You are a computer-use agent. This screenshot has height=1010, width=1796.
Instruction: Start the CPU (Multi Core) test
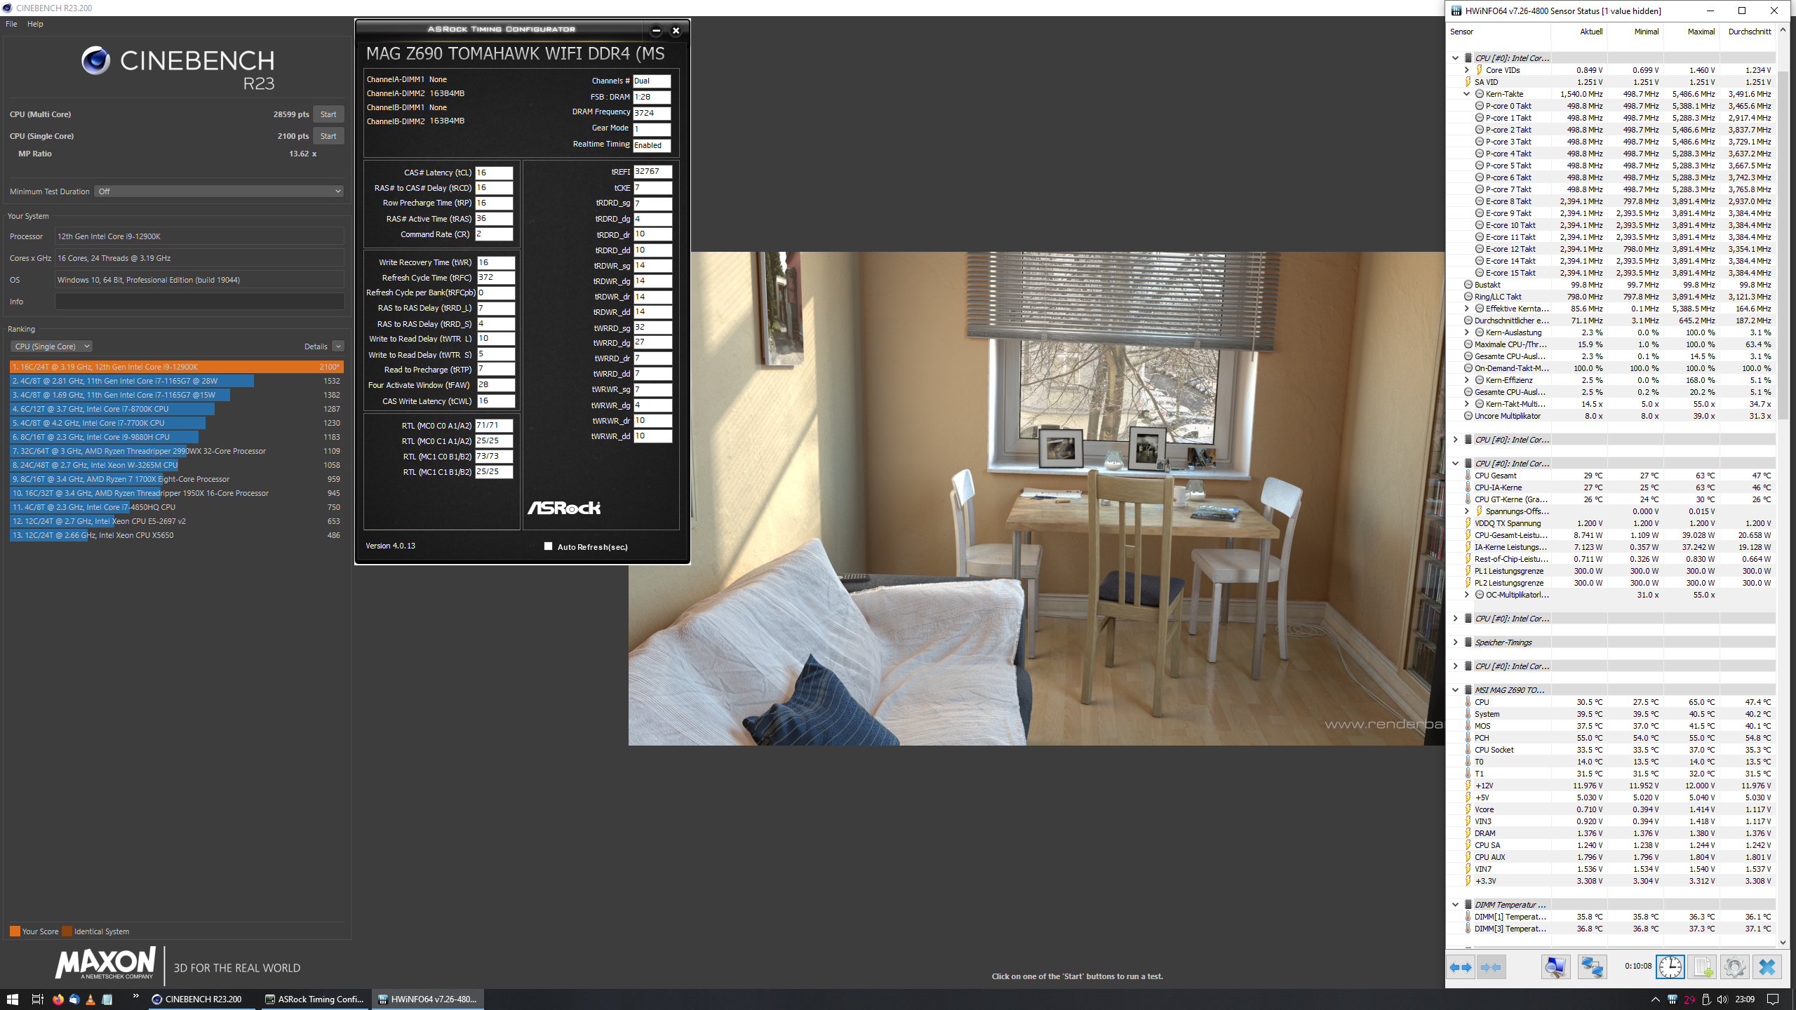328,114
